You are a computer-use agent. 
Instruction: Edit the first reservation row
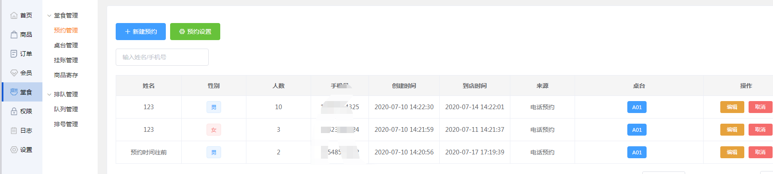coord(732,107)
